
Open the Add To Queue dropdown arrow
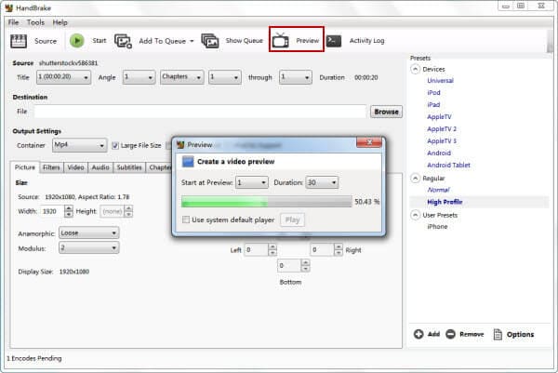point(192,41)
